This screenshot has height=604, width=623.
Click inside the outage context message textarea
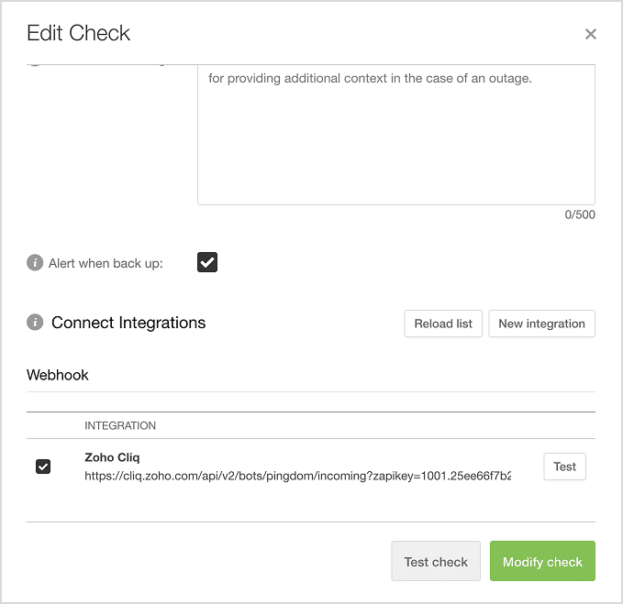click(x=396, y=135)
